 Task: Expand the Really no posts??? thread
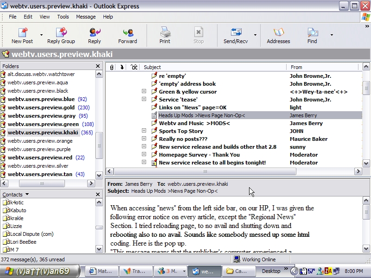144,138
